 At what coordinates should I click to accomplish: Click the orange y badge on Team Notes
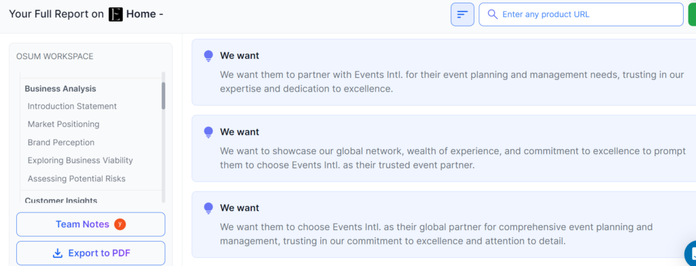coord(120,225)
